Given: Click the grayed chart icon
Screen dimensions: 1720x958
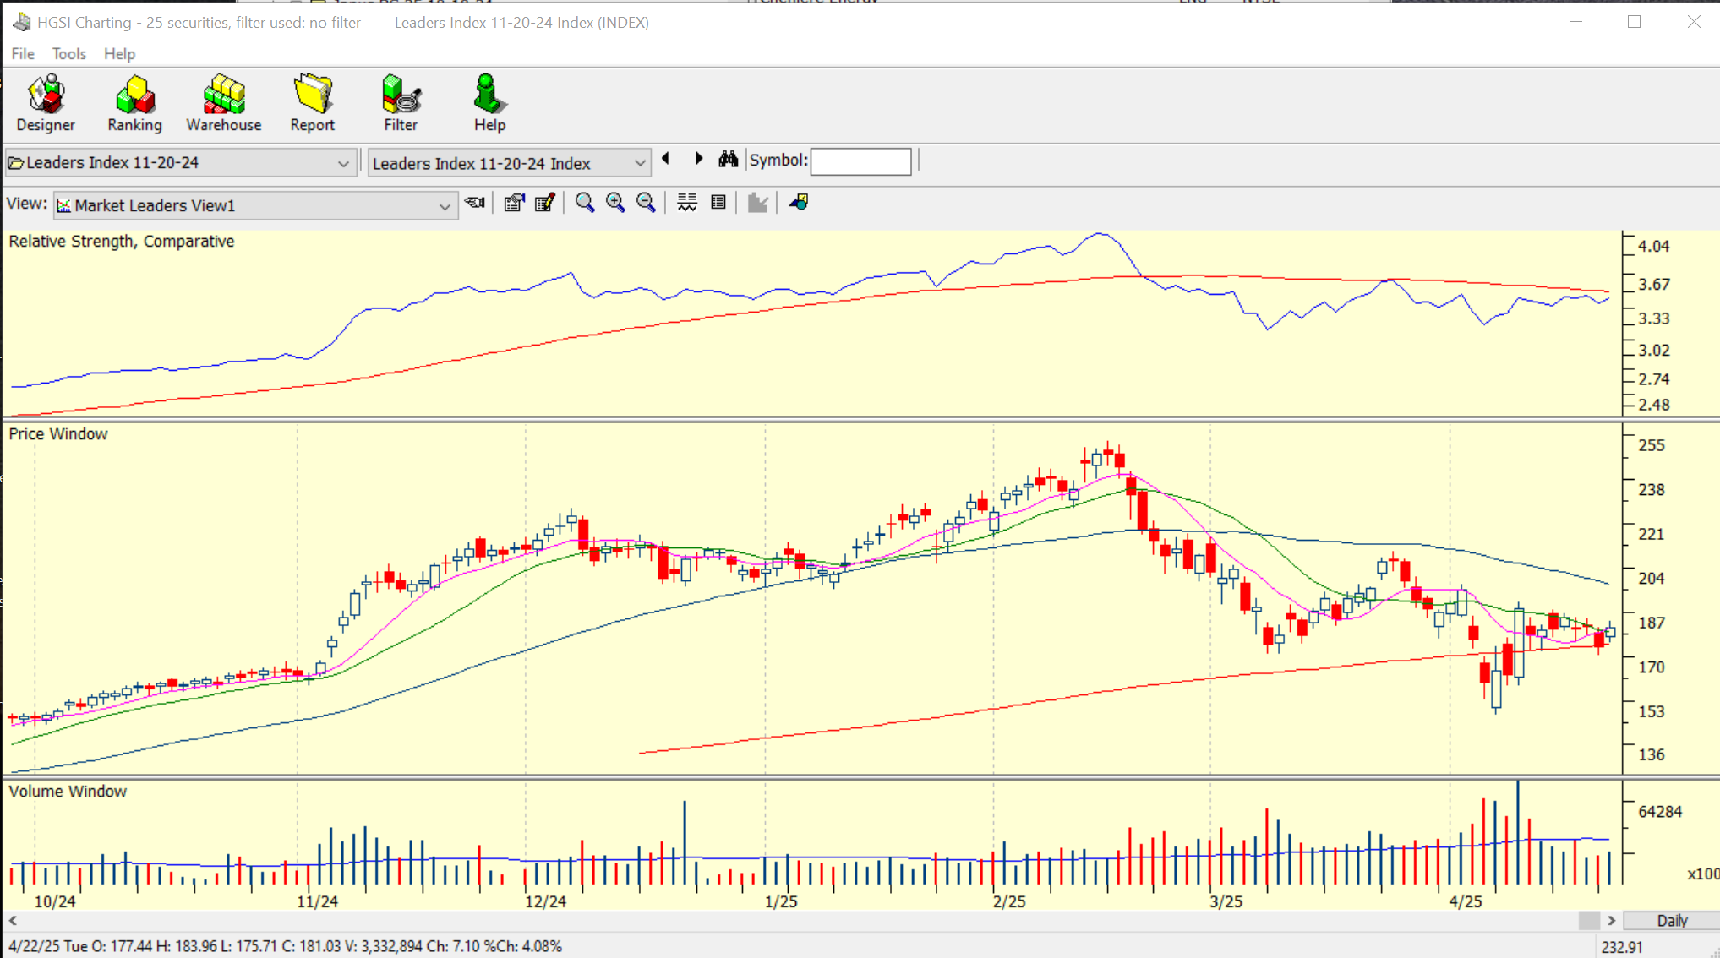Looking at the screenshot, I should (x=758, y=203).
